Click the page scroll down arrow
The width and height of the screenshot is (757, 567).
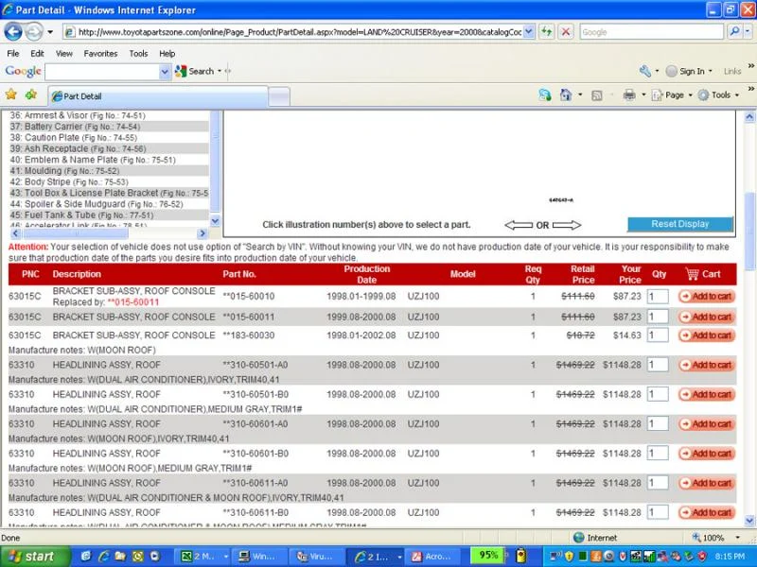click(749, 521)
